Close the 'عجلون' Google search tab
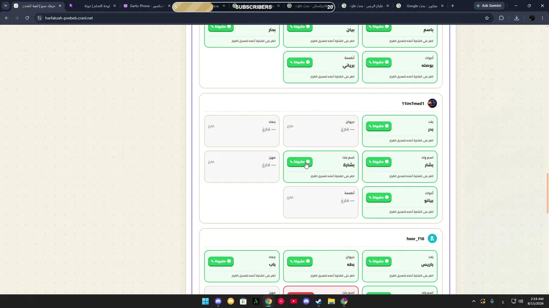 tap(442, 6)
